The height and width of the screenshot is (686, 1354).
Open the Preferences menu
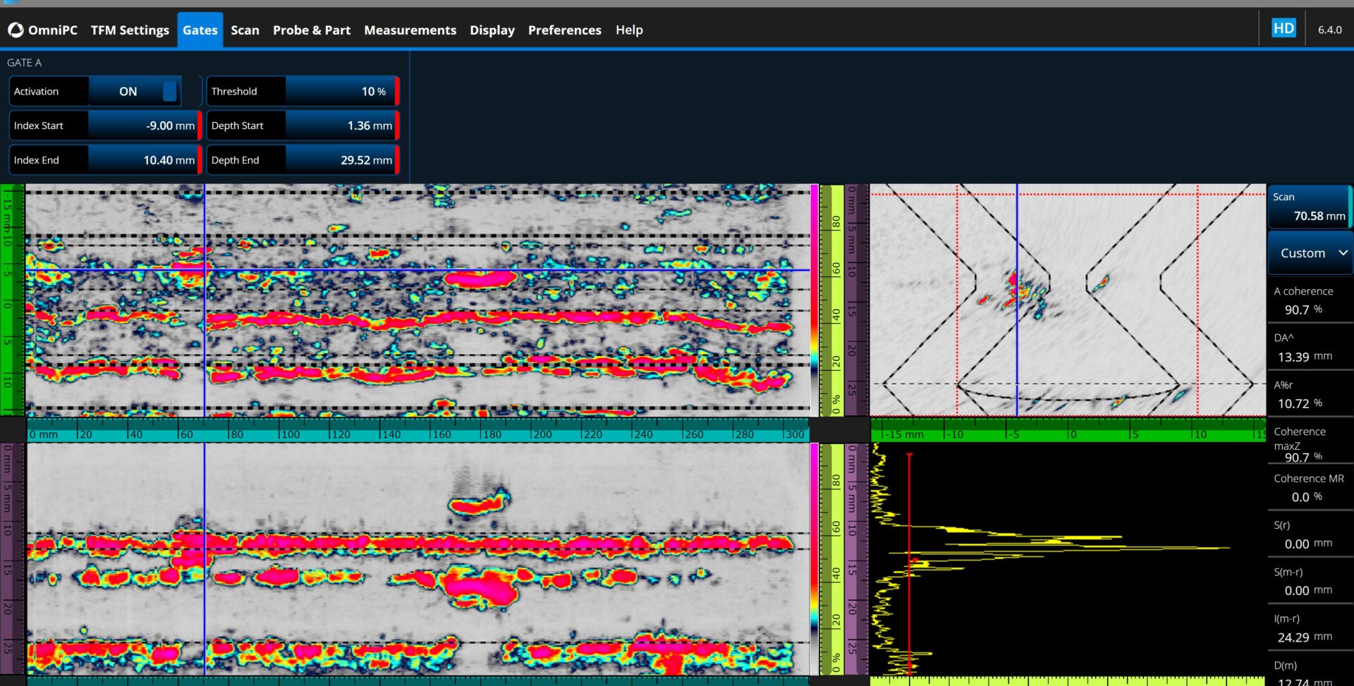pos(564,30)
